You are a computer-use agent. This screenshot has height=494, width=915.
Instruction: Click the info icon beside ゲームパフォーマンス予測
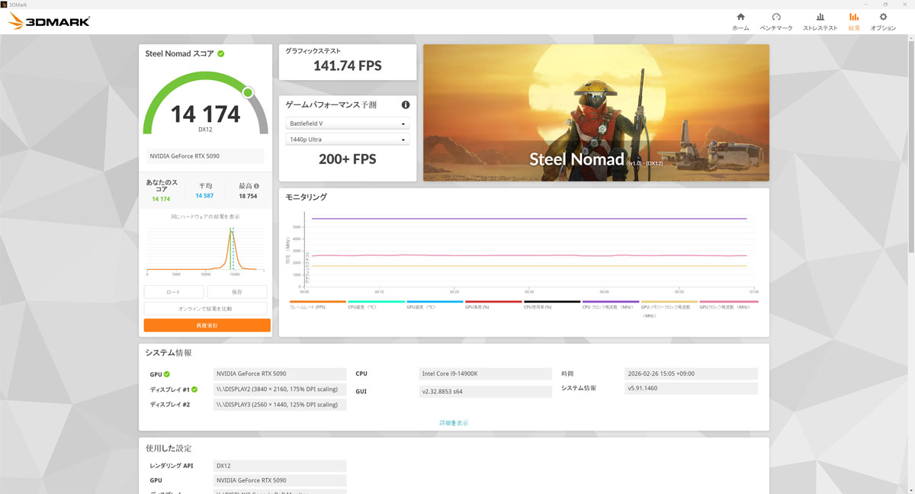pos(406,105)
